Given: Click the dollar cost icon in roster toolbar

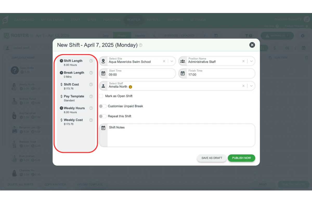Looking at the screenshot, I should (x=275, y=48).
